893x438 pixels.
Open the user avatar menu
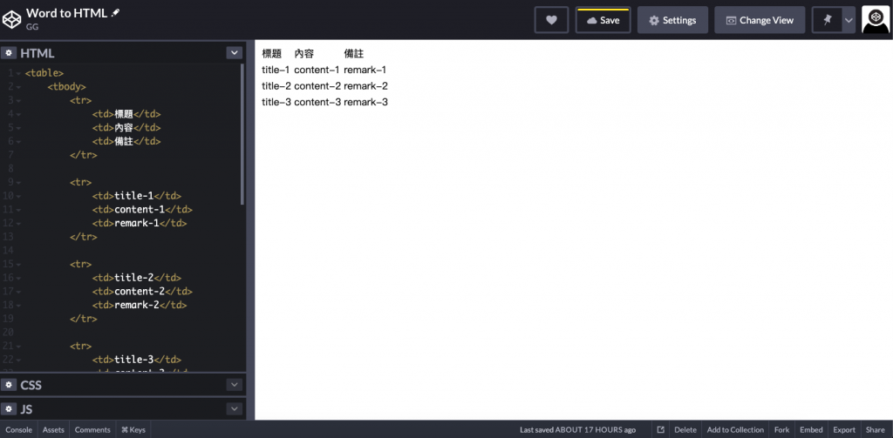click(876, 20)
